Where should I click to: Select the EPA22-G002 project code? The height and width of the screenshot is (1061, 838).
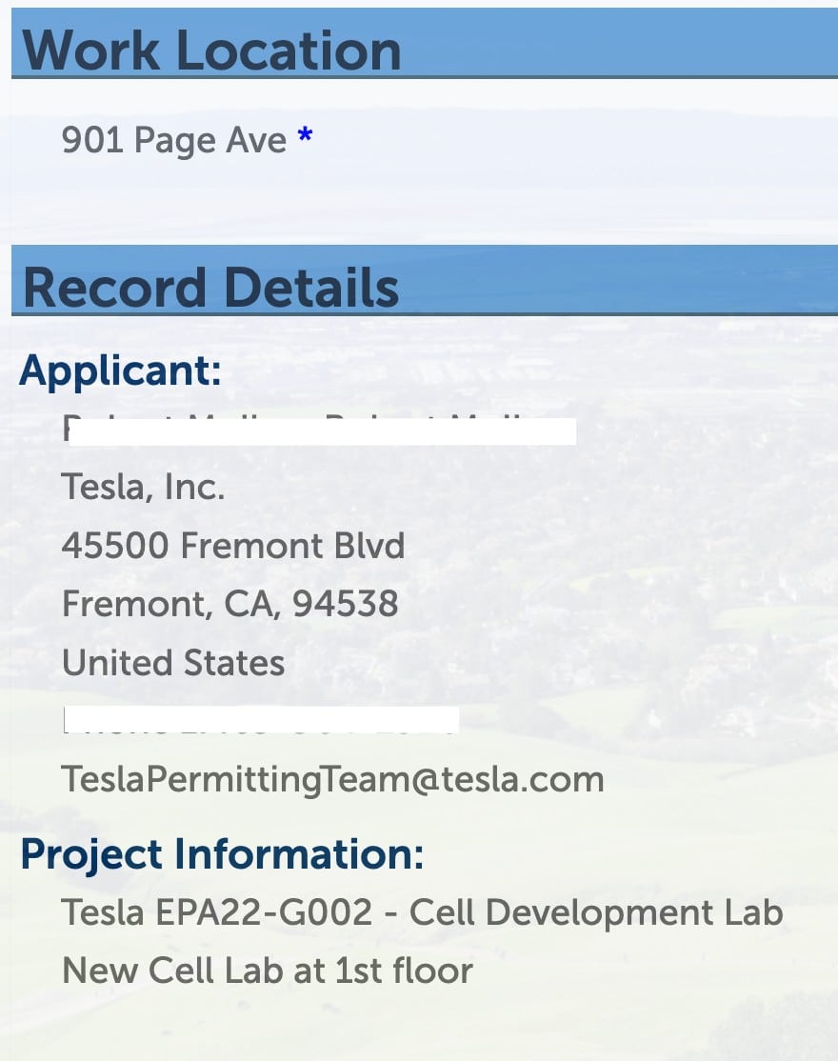pyautogui.click(x=260, y=912)
